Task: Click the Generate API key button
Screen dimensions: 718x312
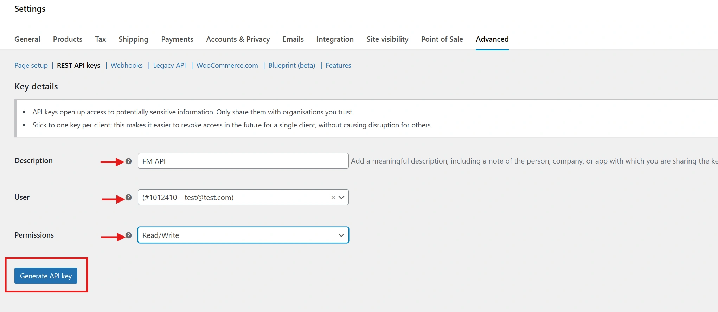Action: tap(46, 276)
